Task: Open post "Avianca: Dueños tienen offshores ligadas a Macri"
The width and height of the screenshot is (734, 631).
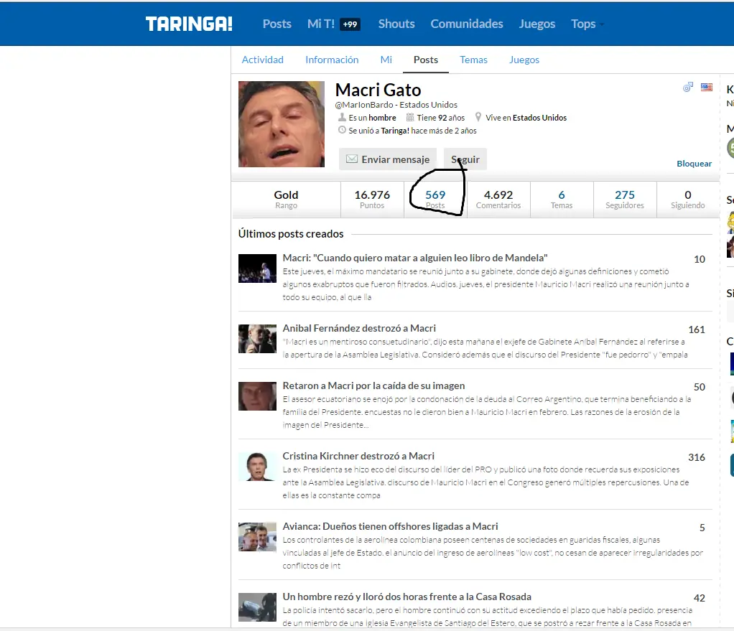Action: 391,527
